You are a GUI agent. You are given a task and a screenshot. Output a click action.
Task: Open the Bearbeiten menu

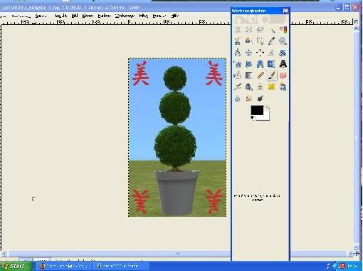[x=21, y=16]
